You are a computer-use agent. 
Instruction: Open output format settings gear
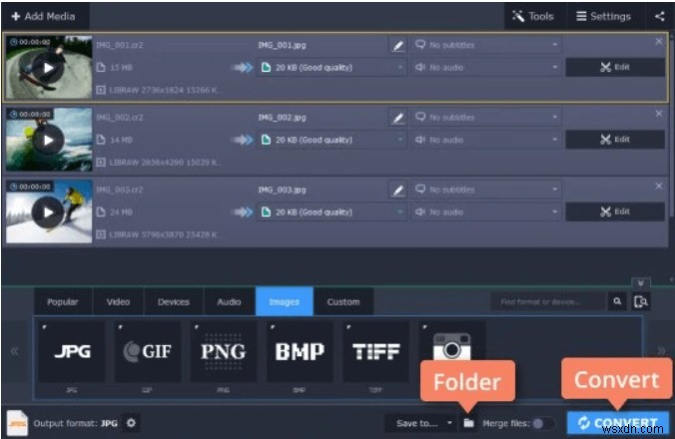[131, 423]
